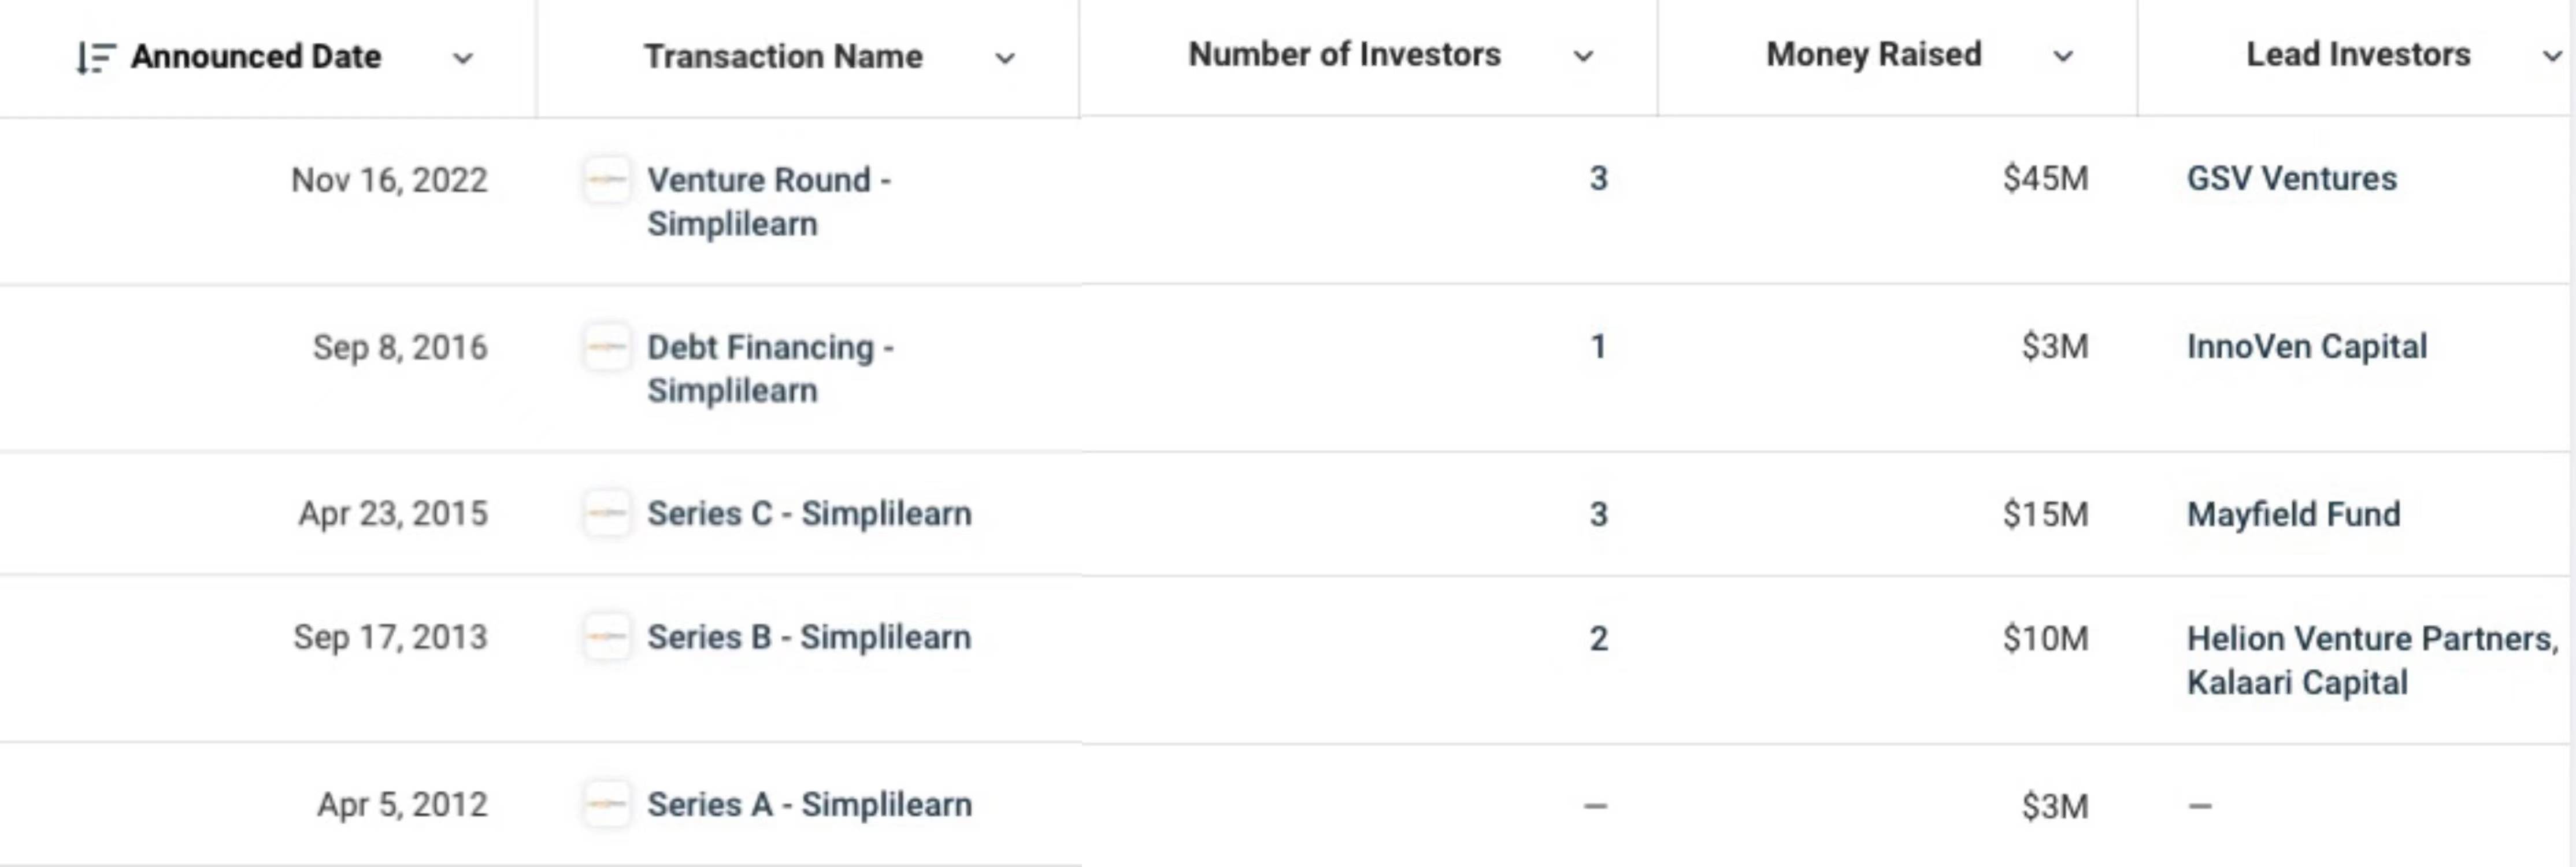
Task: Open the Series B - Simplilearn link
Action: pos(808,637)
